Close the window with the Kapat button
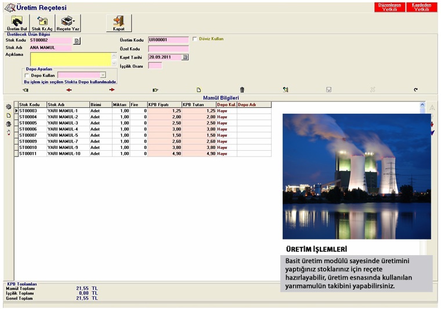 (118, 23)
